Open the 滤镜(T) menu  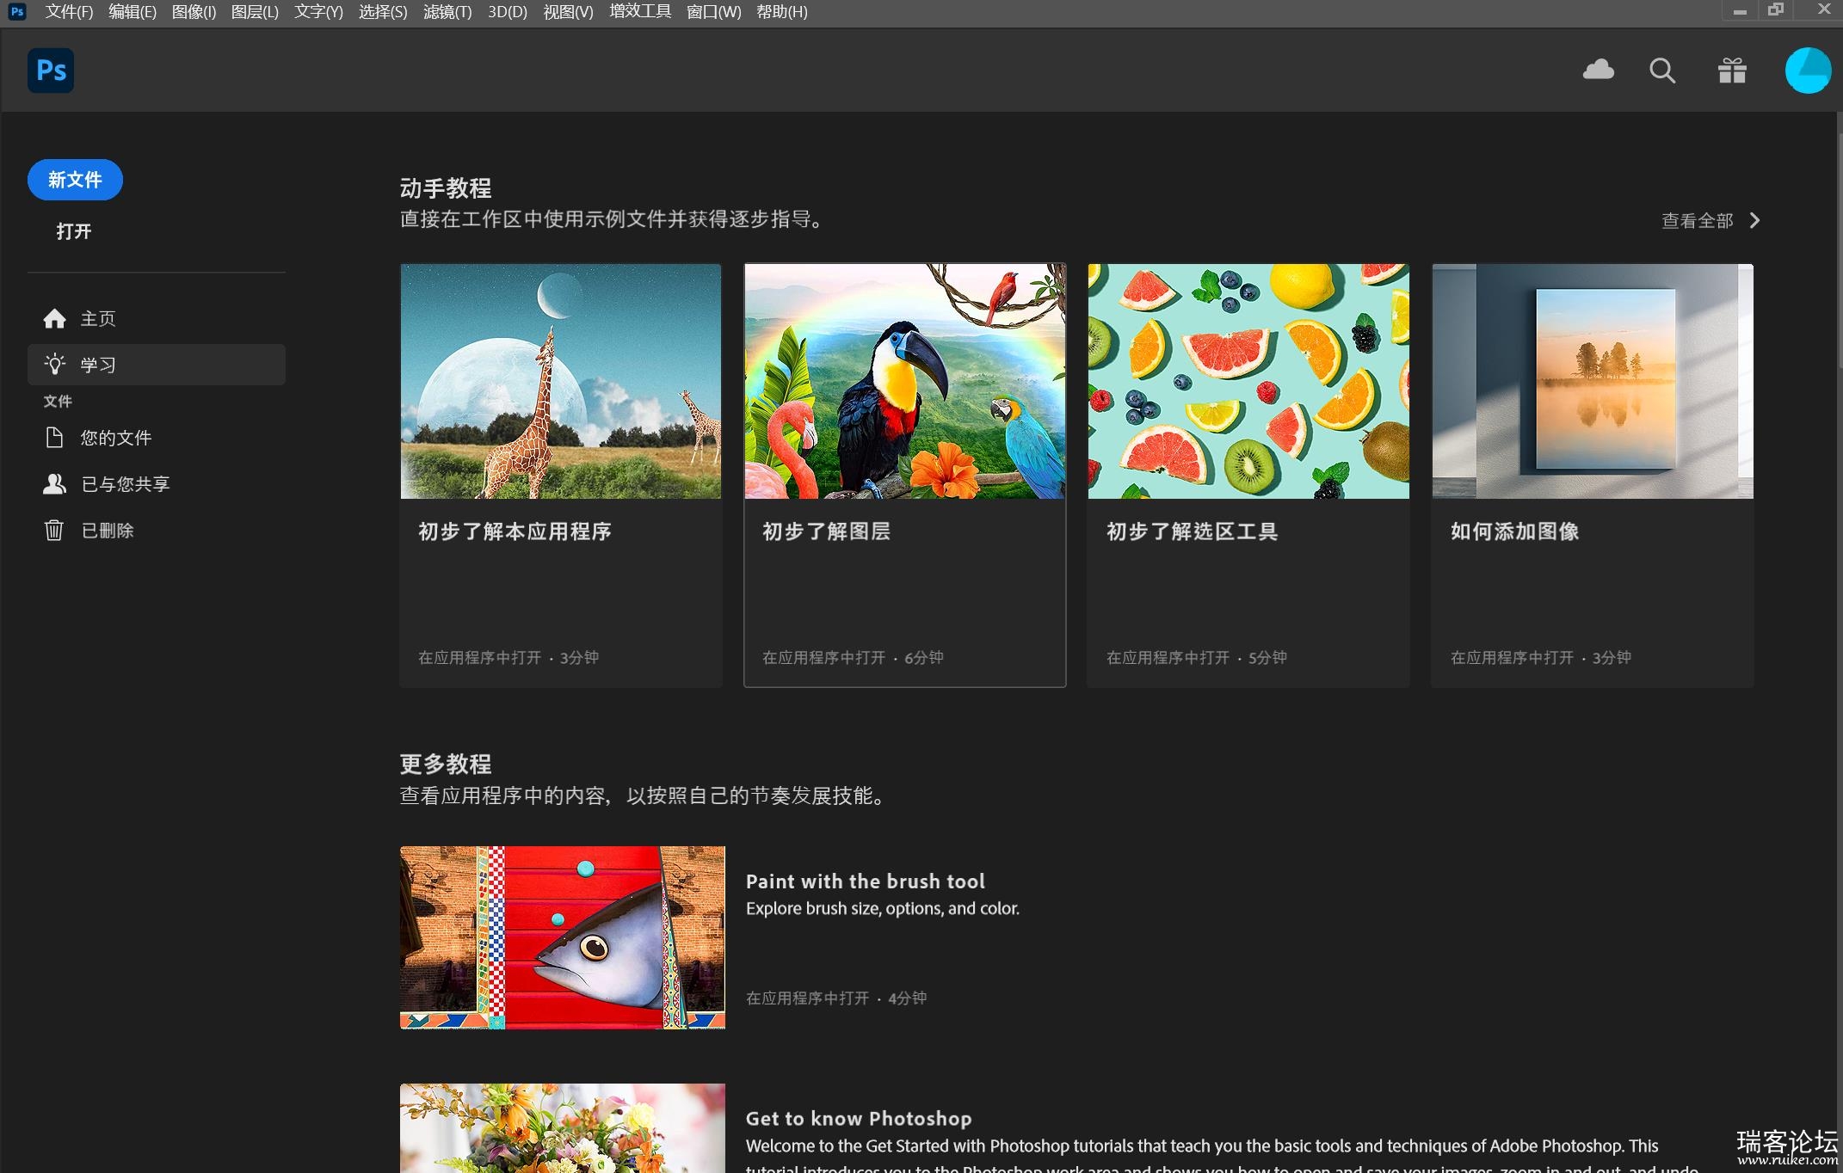coord(447,12)
